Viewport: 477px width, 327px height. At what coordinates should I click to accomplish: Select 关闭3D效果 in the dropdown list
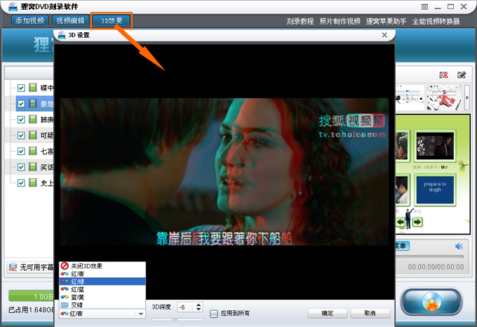(x=102, y=266)
